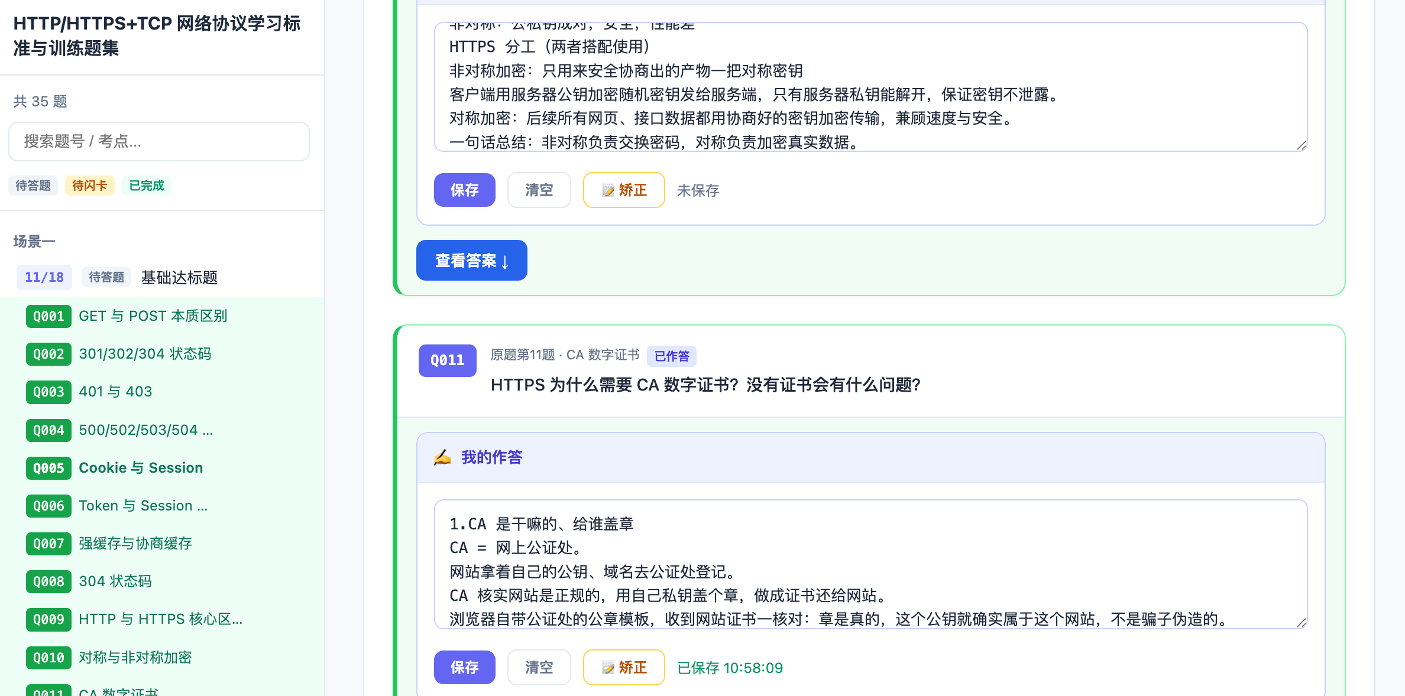Click into the Q011 CA answer textarea

click(870, 564)
